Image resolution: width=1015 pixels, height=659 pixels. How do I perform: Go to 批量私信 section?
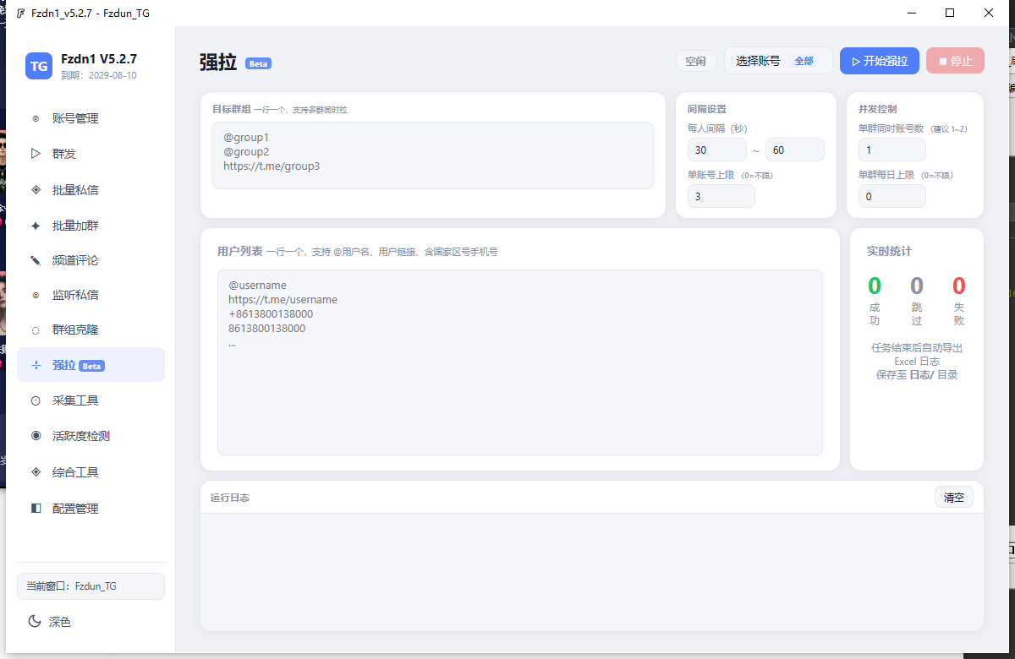[x=91, y=189]
